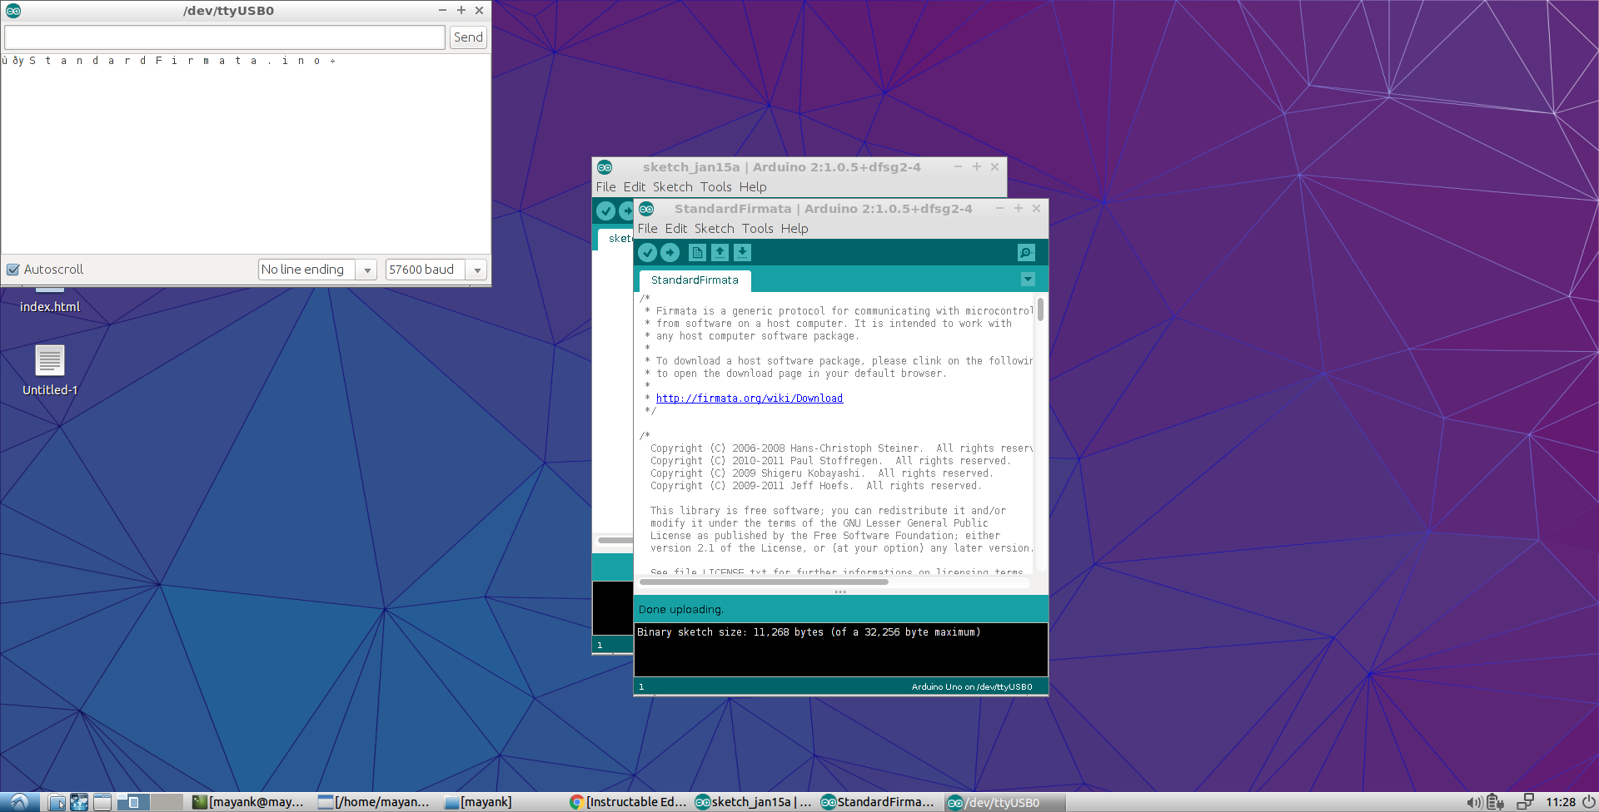This screenshot has height=812, width=1599.
Task: Upload StandardFirmata using the arrow icon
Action: coord(670,252)
